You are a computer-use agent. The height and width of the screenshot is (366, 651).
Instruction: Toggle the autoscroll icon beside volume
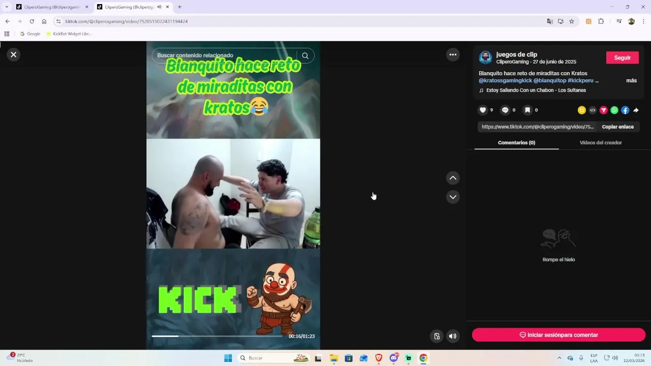tap(436, 336)
